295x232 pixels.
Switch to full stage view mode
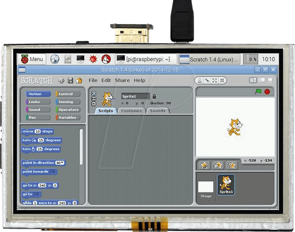point(262,80)
